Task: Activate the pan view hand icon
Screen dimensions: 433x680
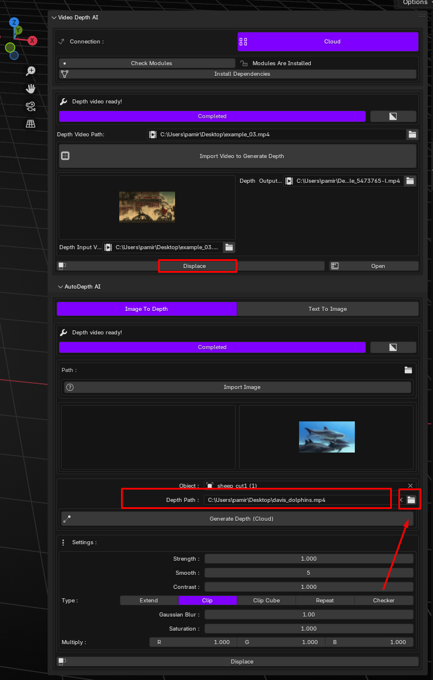Action: [x=31, y=89]
